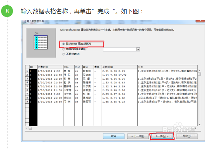Click the horizontal scrollbar left arrow
The width and height of the screenshot is (216, 149).
pyautogui.click(x=27, y=128)
